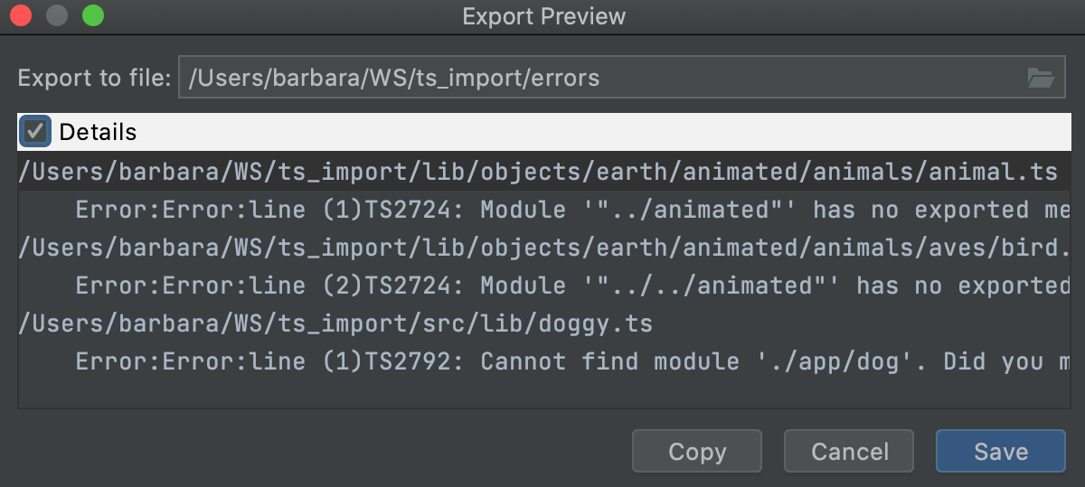
Task: Click the green zoom window button
Action: pos(92,16)
